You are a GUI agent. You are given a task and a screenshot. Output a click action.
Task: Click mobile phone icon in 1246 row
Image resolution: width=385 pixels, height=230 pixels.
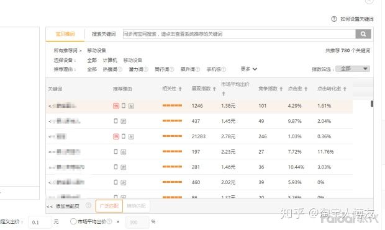(124, 105)
